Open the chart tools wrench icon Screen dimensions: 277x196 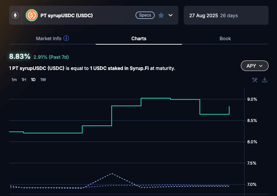pos(255,80)
